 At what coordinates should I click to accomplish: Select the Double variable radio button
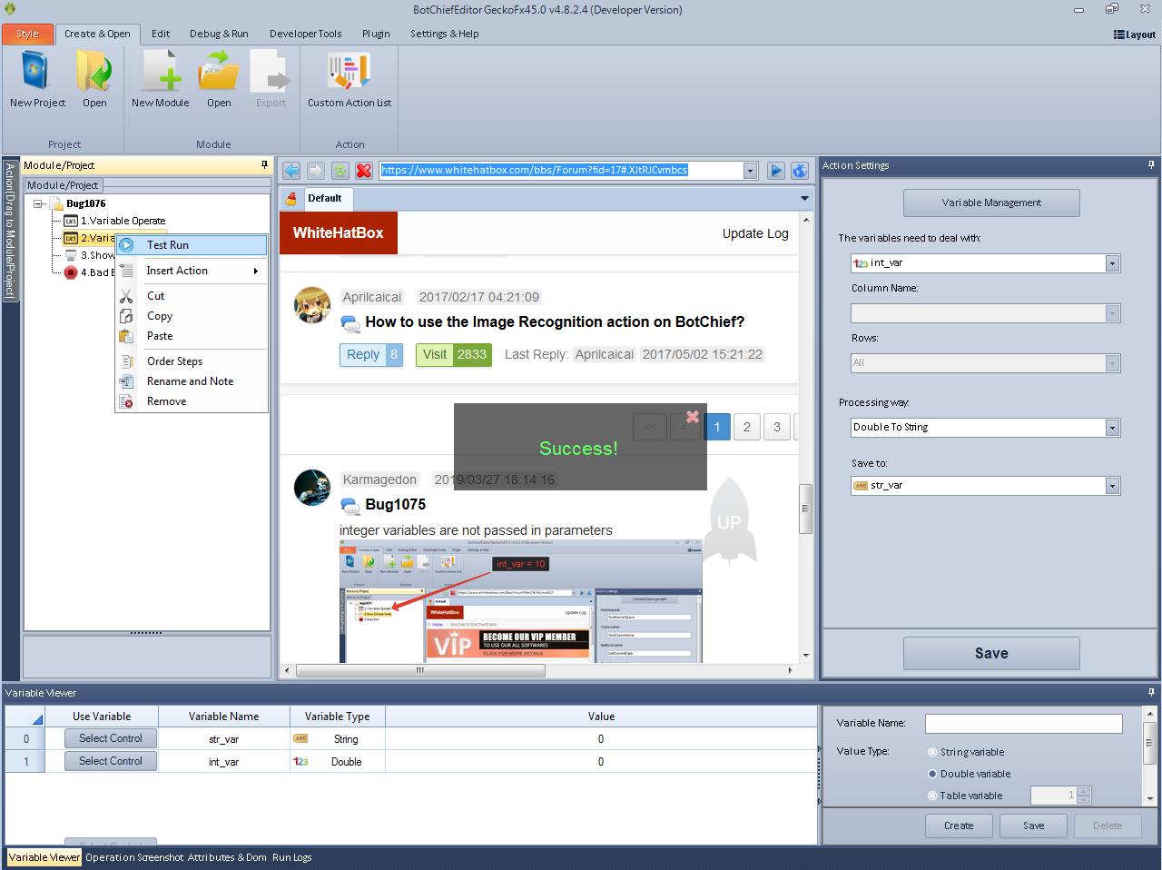click(x=932, y=774)
